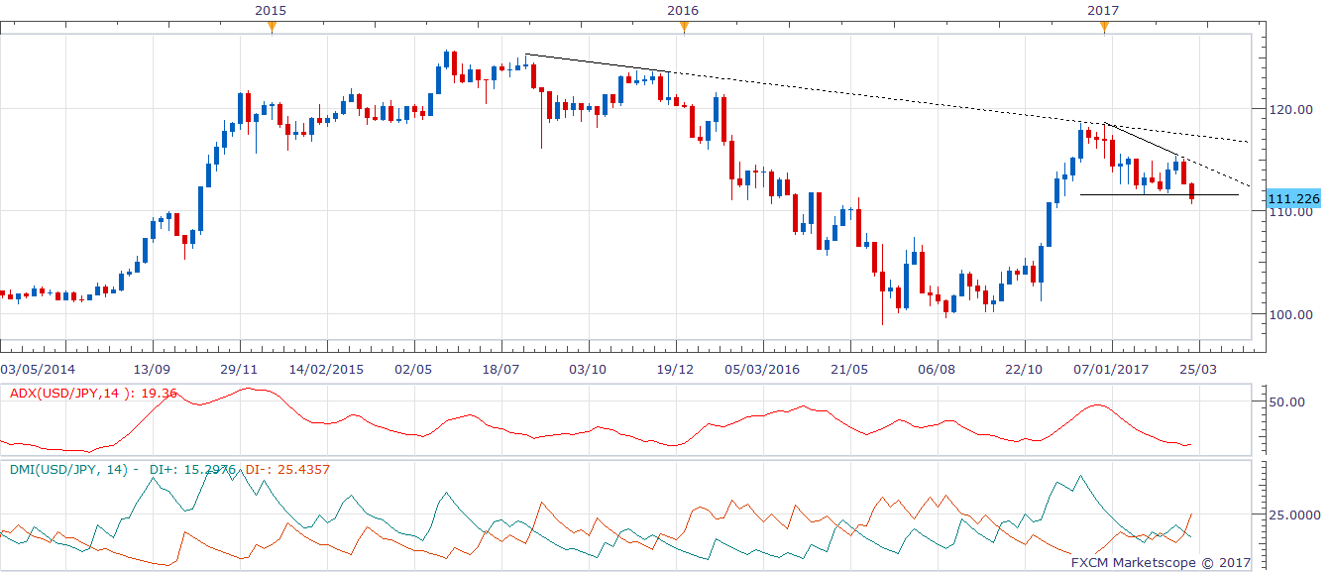Click the 03/05/2014 date label
The image size is (1331, 572).
point(37,369)
